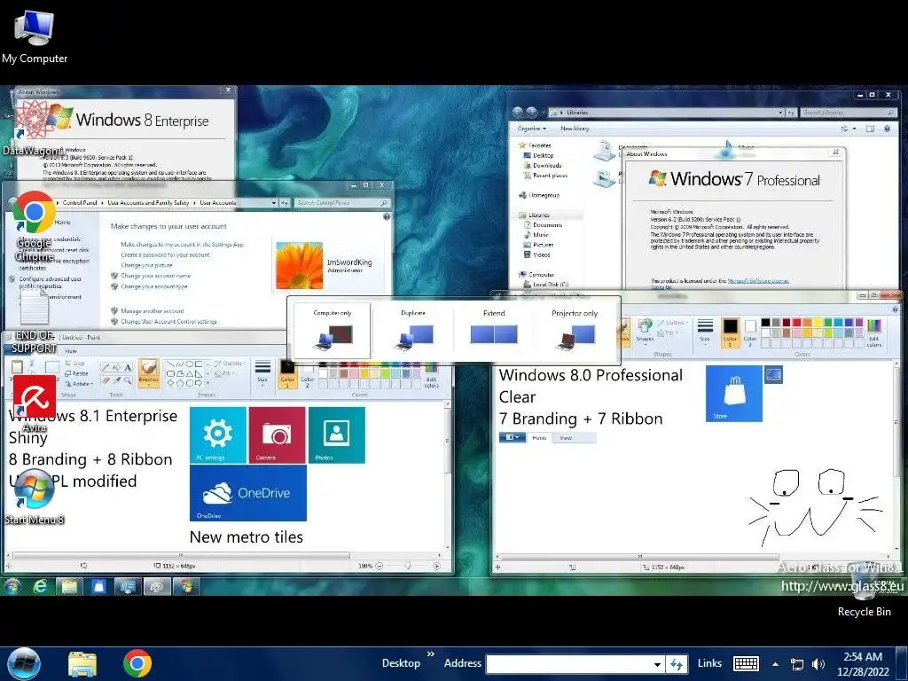
Task: Click Edit colors in the right Paint ribbon
Action: (873, 332)
